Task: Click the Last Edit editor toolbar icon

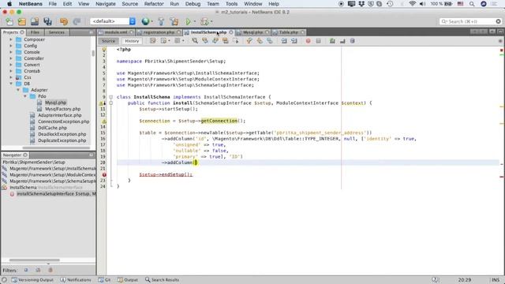Action: tap(152, 41)
